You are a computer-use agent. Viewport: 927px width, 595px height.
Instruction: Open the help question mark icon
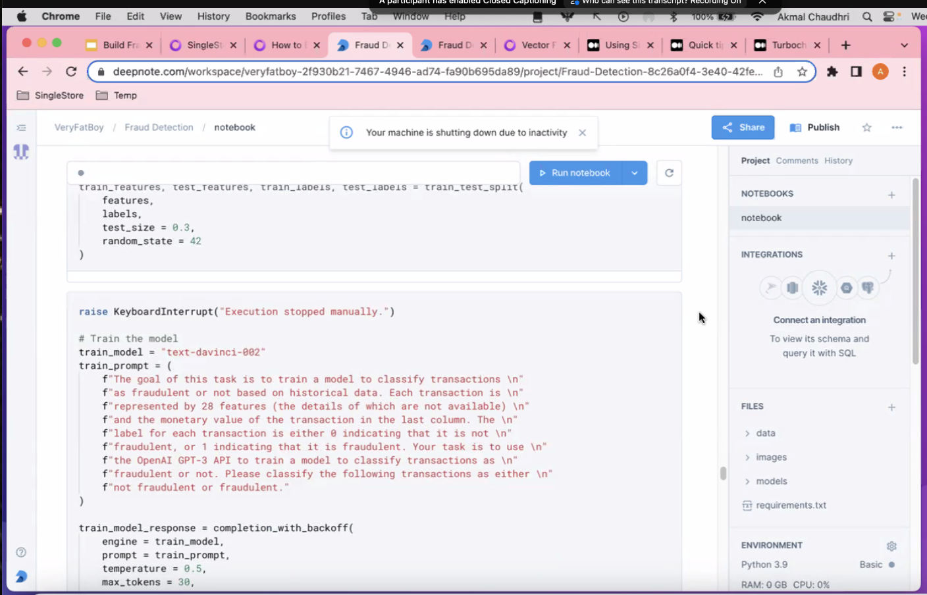click(21, 552)
